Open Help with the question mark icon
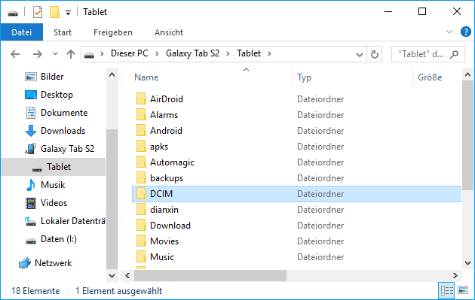 [x=466, y=32]
